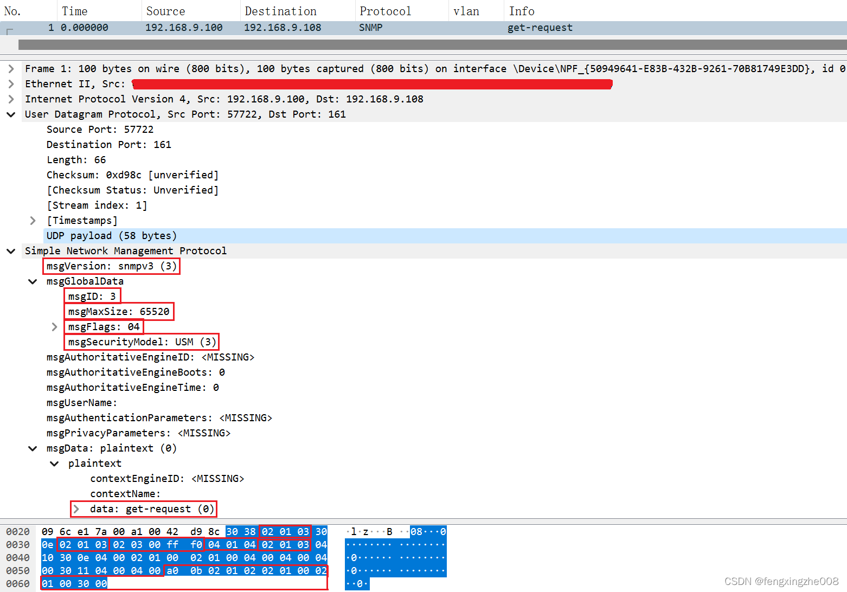Expand the msgFlags: 04 entry
Viewport: 847px width, 592px height.
click(54, 327)
